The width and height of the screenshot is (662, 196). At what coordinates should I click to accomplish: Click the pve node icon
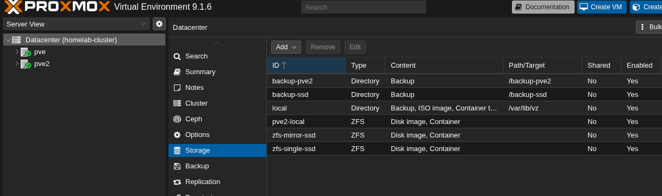coord(26,52)
